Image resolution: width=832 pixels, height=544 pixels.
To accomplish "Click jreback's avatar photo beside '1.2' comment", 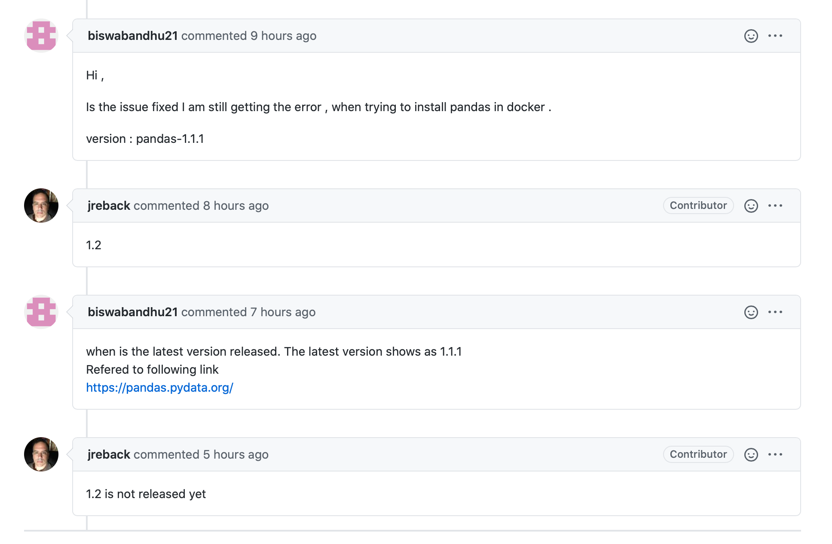I will coord(41,206).
